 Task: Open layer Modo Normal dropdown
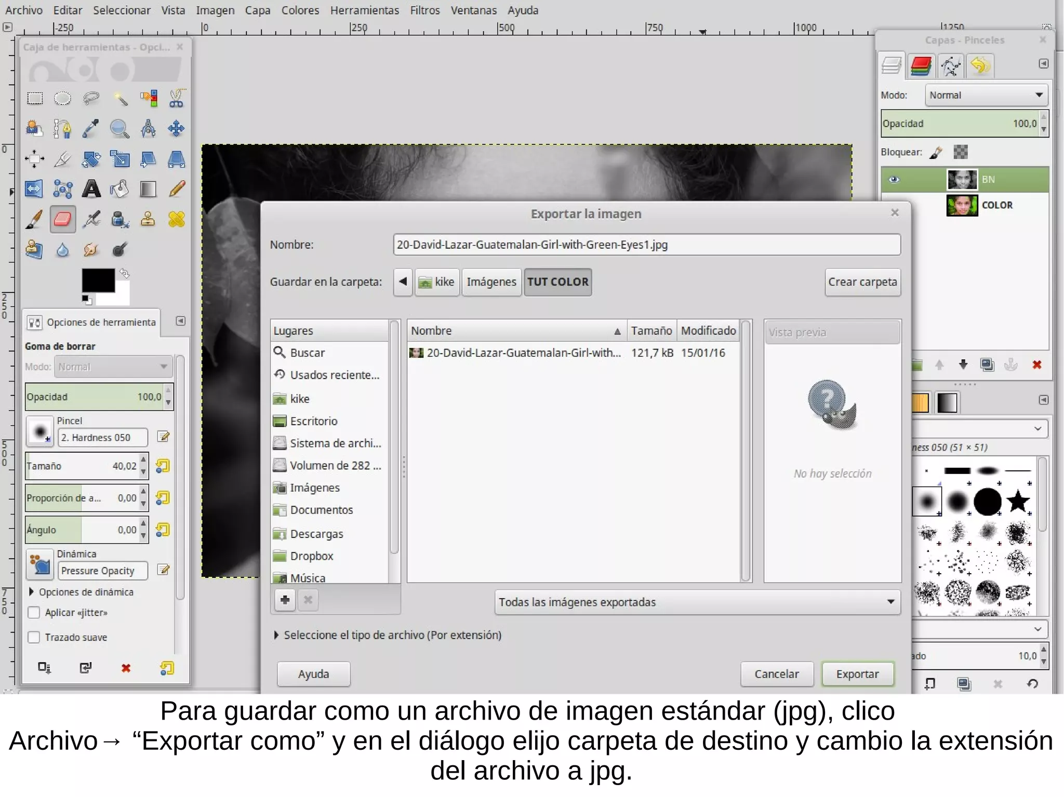click(x=986, y=95)
